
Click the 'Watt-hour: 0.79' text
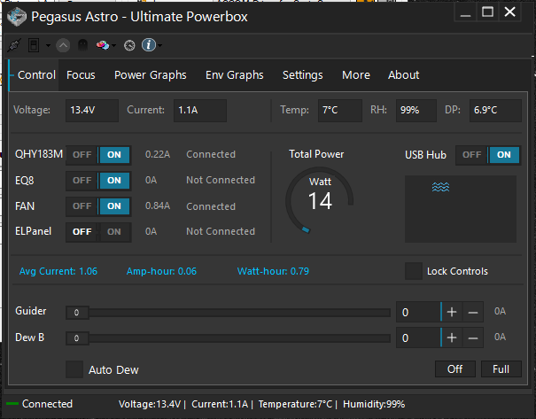pyautogui.click(x=273, y=271)
